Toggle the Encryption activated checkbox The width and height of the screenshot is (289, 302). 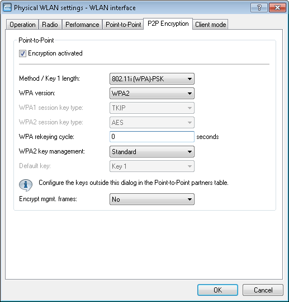[x=22, y=53]
